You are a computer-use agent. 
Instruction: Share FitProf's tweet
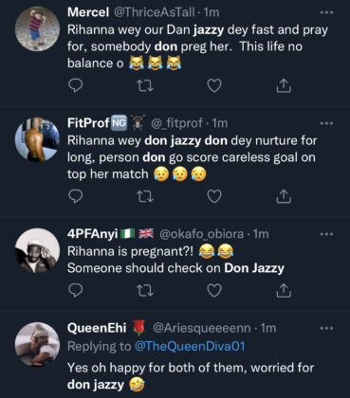point(284,196)
